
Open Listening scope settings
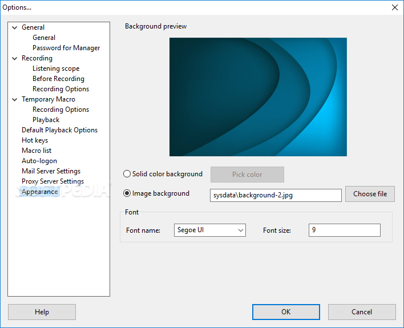pos(56,68)
